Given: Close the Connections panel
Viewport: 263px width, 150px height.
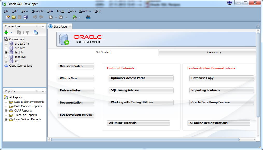Looking at the screenshot, I should tap(37, 26).
